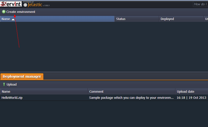
Task: Click the partially visible rightmost environments column header
Action: click(x=206, y=19)
